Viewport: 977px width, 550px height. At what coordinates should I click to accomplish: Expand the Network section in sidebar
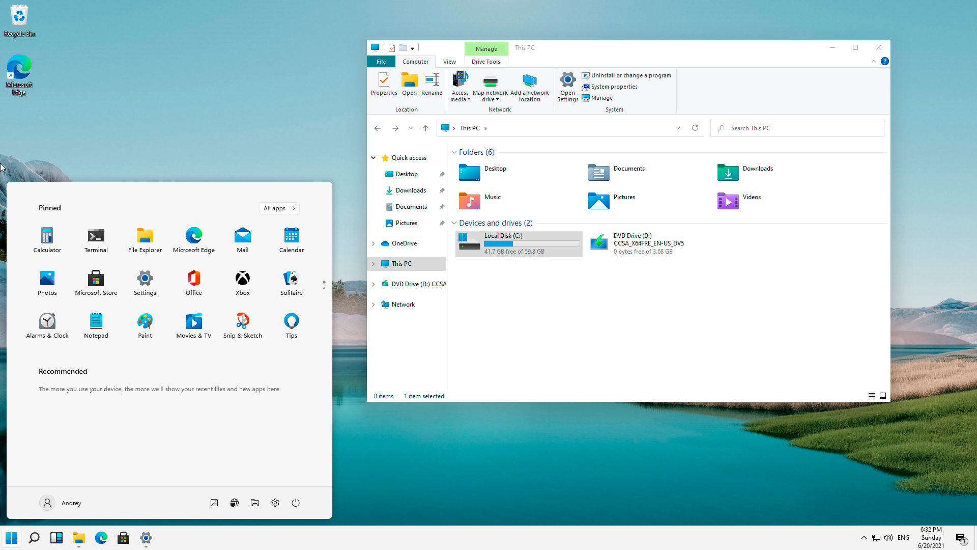[373, 304]
